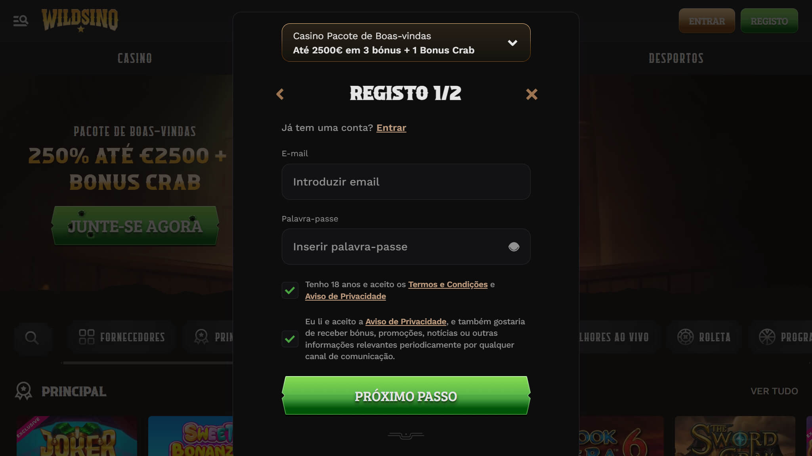Open the Fornecedores grid icon

(x=86, y=337)
